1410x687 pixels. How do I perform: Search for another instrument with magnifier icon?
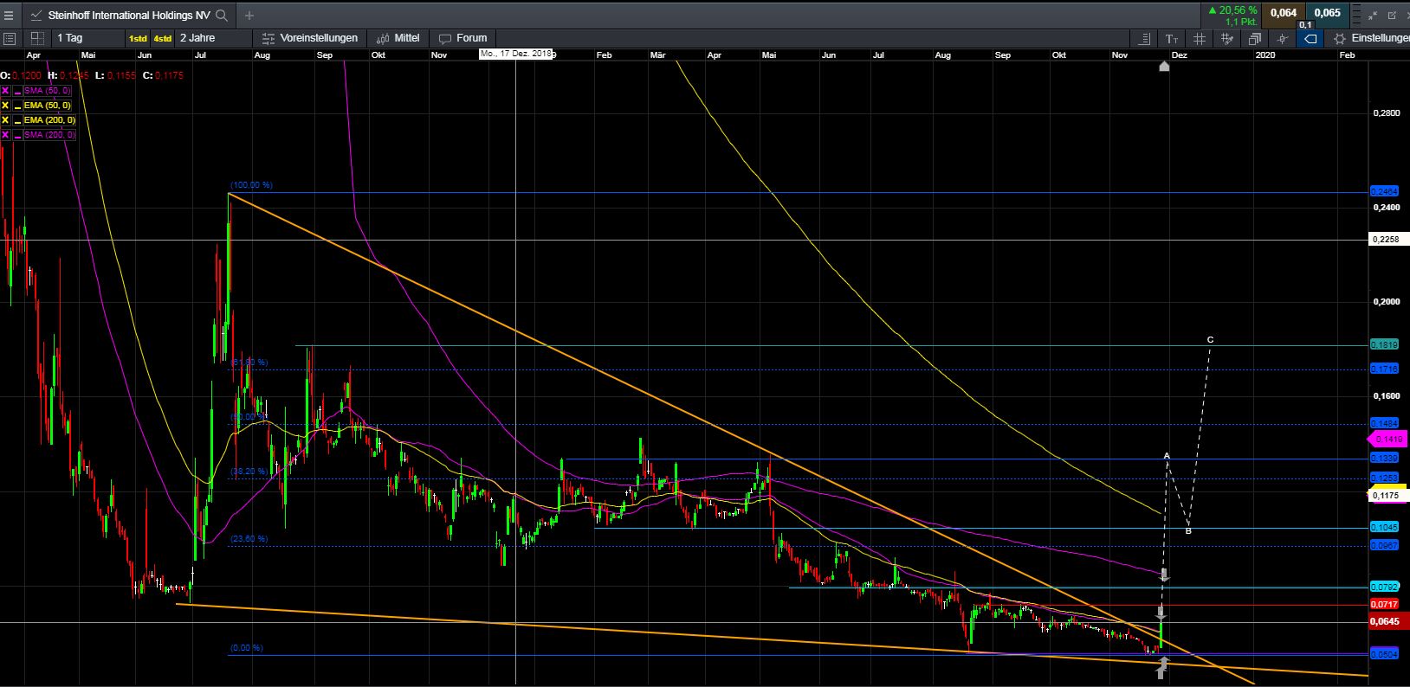222,16
